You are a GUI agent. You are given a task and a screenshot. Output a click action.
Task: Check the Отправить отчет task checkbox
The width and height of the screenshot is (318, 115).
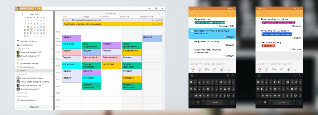[x=192, y=19]
